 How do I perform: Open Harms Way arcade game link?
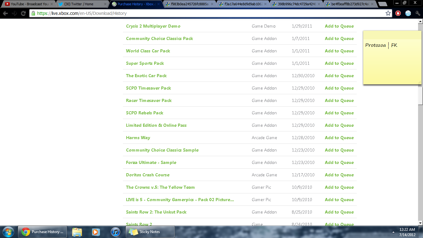[138, 138]
